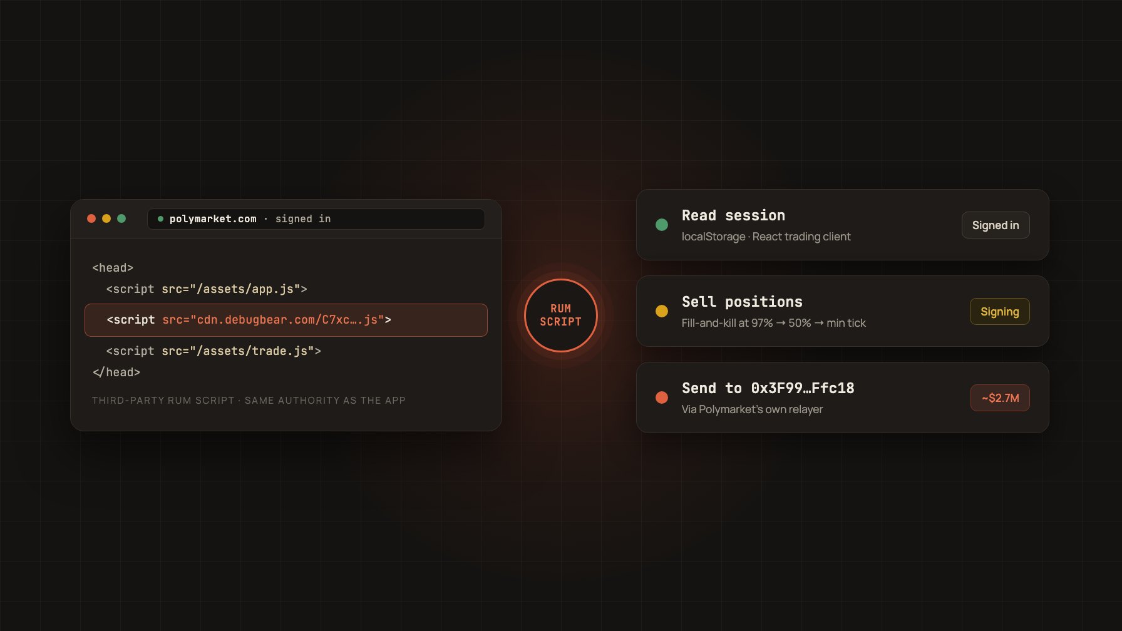Click the green status dot before polymarket.com
Image resolution: width=1122 pixels, height=631 pixels.
tap(161, 219)
